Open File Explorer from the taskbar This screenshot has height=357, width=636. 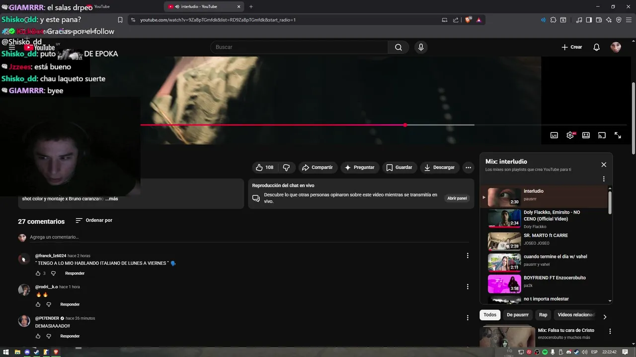click(17, 352)
